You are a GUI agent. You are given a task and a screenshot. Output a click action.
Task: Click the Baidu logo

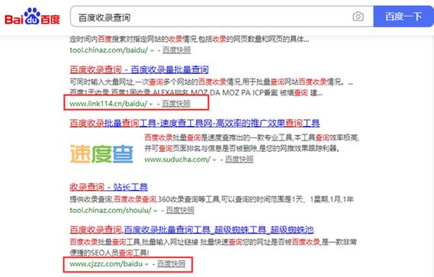[x=32, y=17]
